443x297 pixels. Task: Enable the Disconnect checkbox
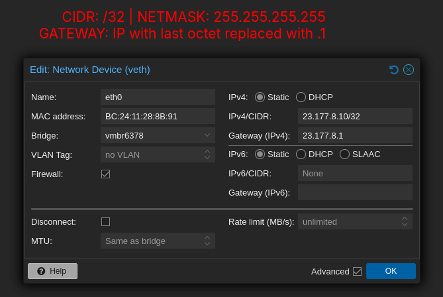106,222
